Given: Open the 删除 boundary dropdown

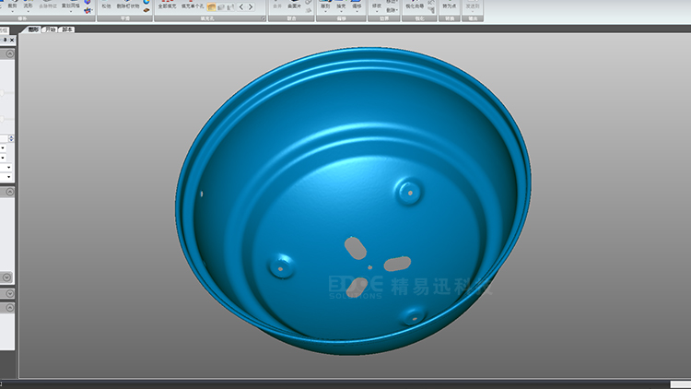Looking at the screenshot, I should (x=392, y=10).
